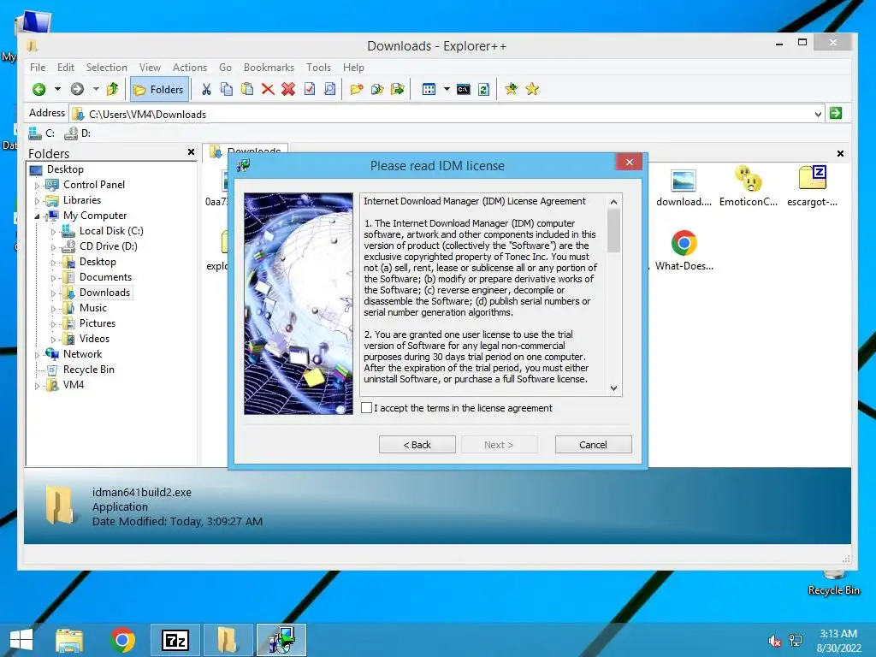Go back with the green Back arrow
Viewport: 876px width, 657px height.
click(39, 89)
